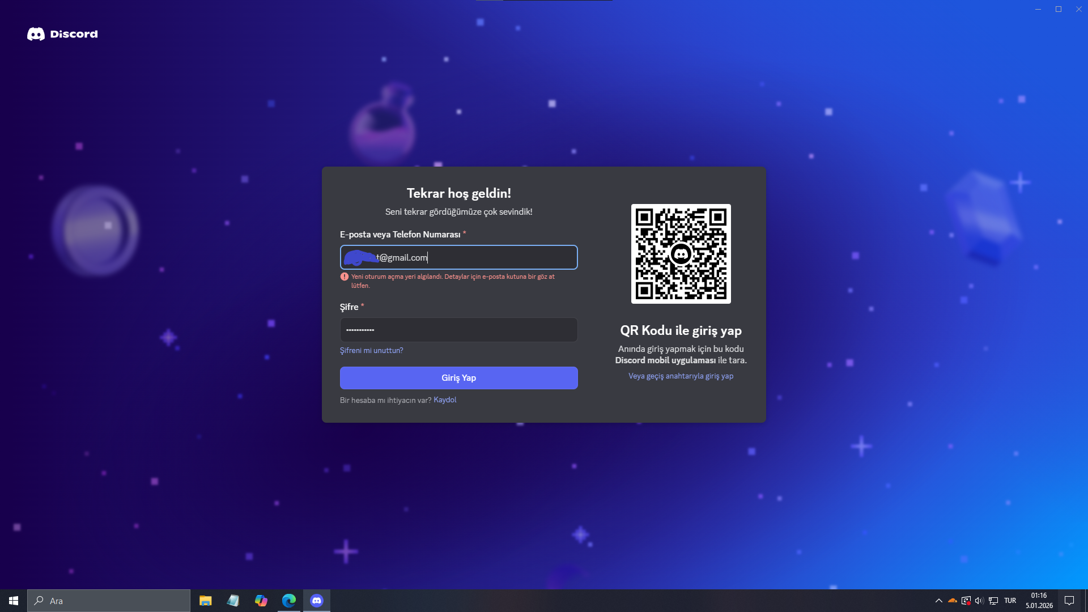The image size is (1088, 612).
Task: Show hidden system tray icons
Action: (938, 601)
